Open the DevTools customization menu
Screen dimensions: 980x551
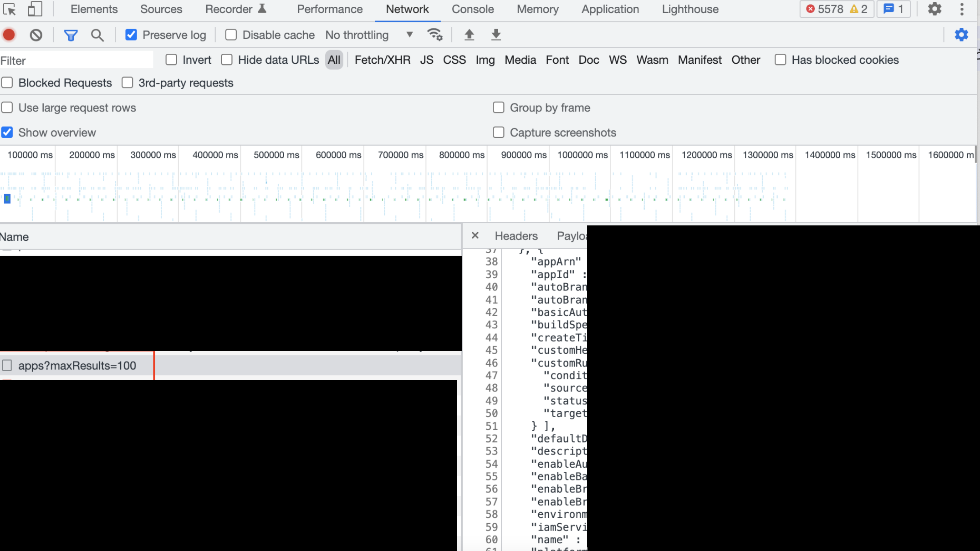click(x=962, y=9)
